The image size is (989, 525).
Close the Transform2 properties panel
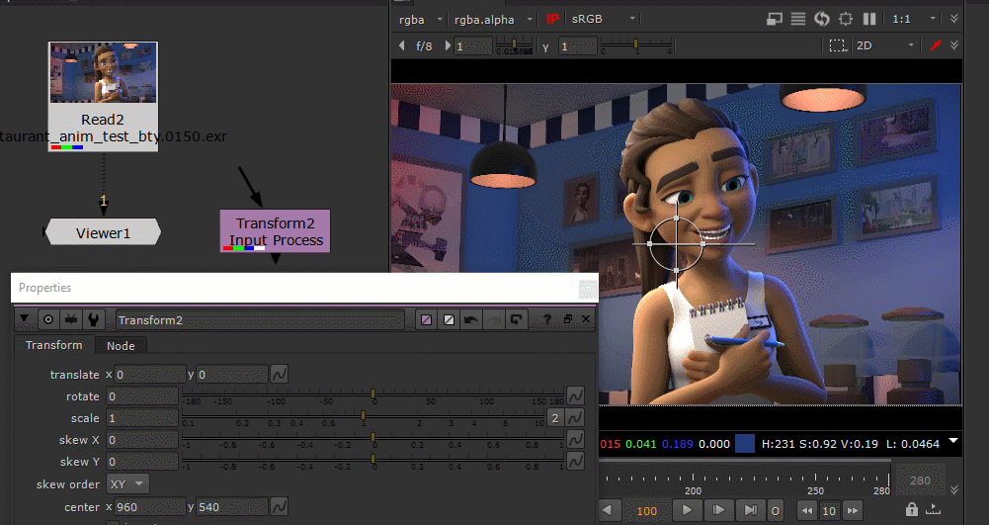[586, 319]
